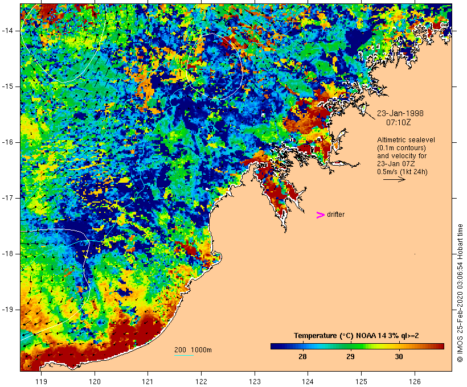The height and width of the screenshot is (387, 467).
Task: Click the magenta drifter marker symbol
Action: (x=320, y=215)
